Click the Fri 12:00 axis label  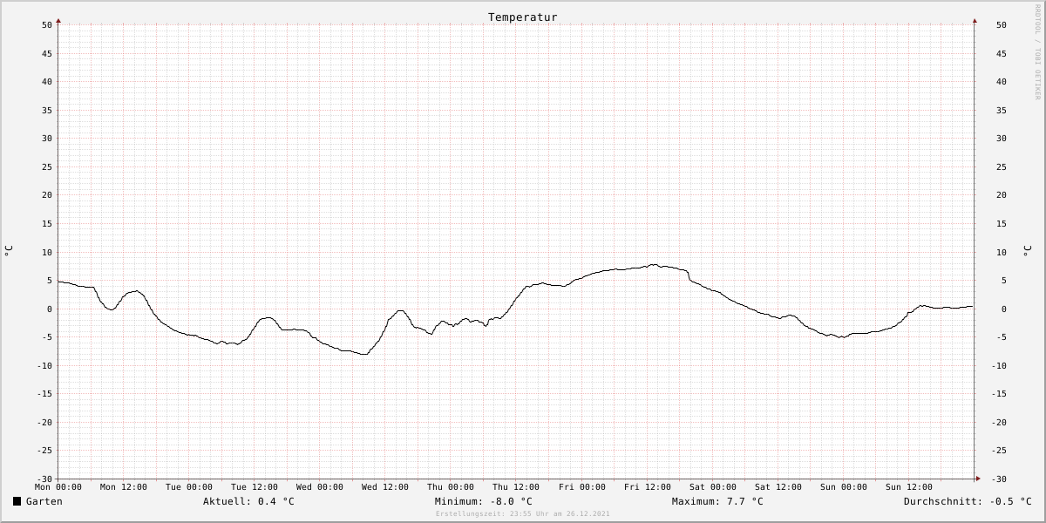[x=648, y=487]
